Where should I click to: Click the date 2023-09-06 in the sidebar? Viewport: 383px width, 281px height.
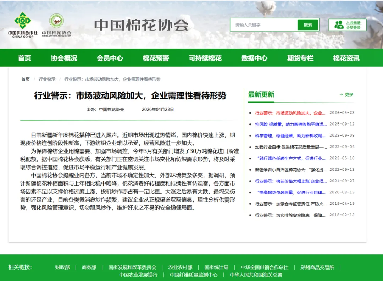coord(342,147)
